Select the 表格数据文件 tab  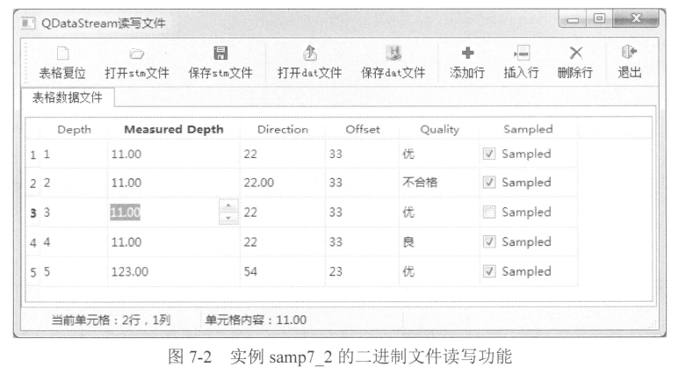click(67, 97)
